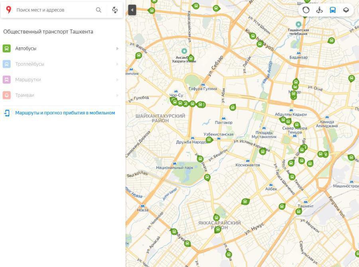359x267 pixels.
Task: Expand the Трамваи list arrow
Action: [x=117, y=95]
